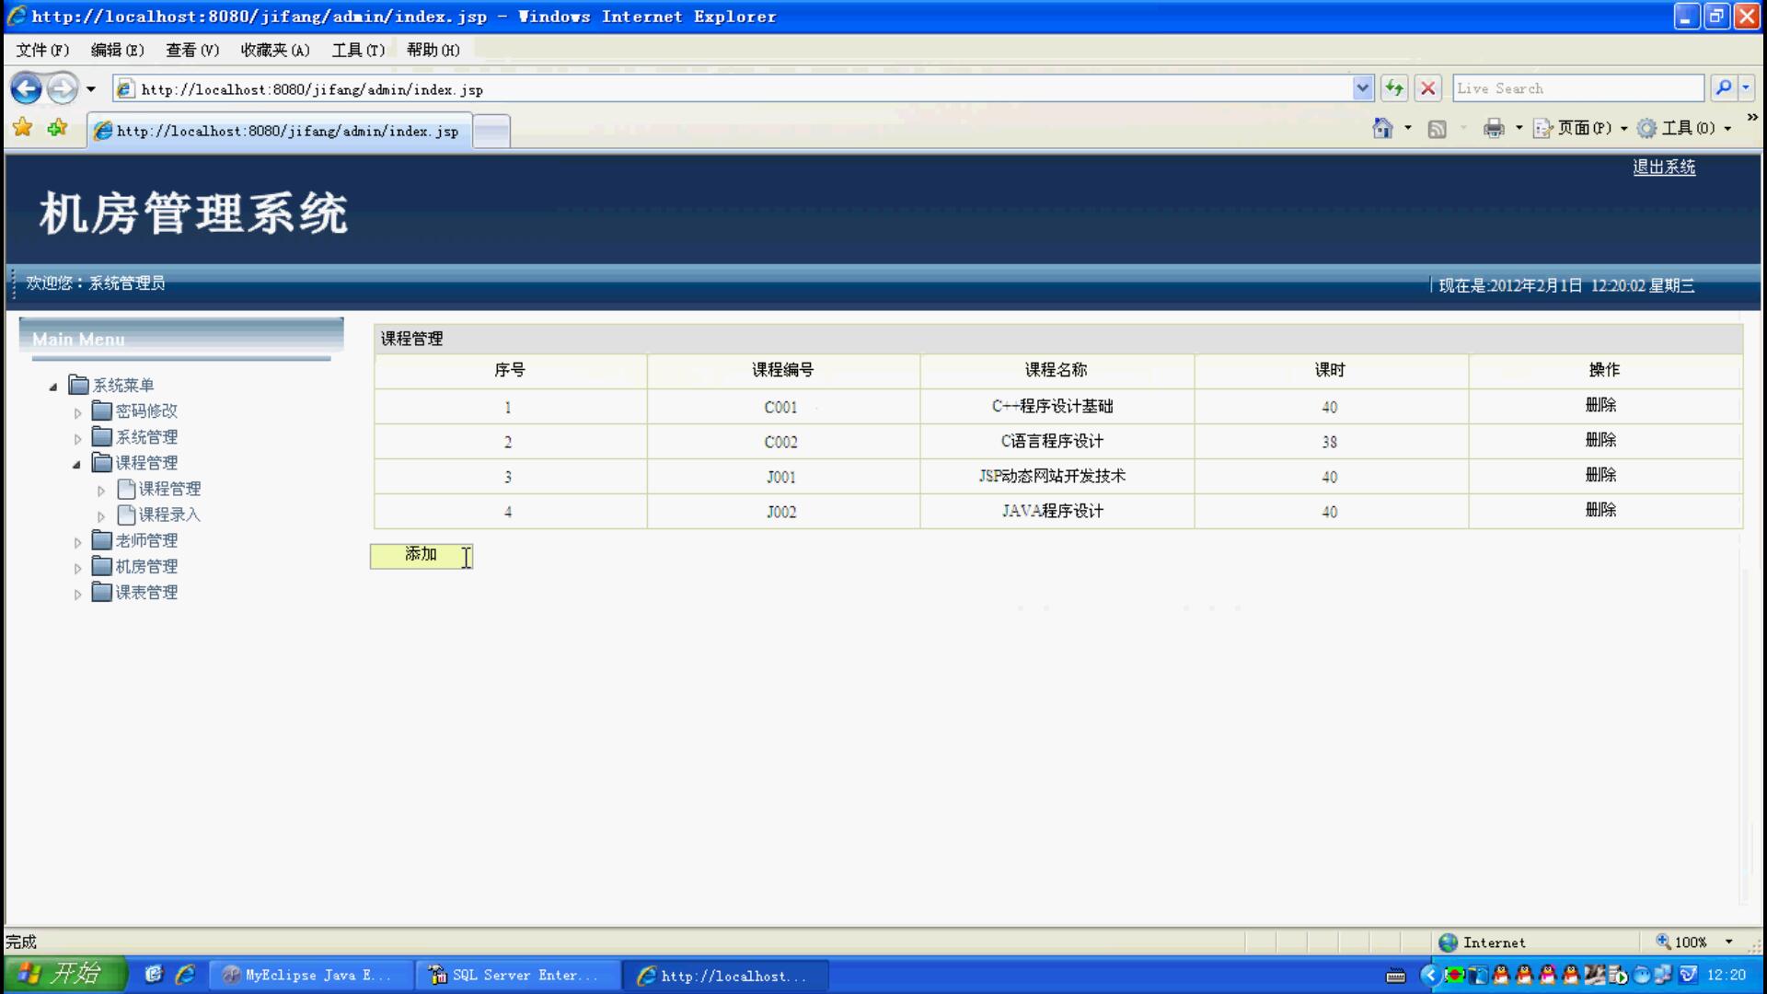Open the Print options dropdown arrow

(x=1519, y=128)
